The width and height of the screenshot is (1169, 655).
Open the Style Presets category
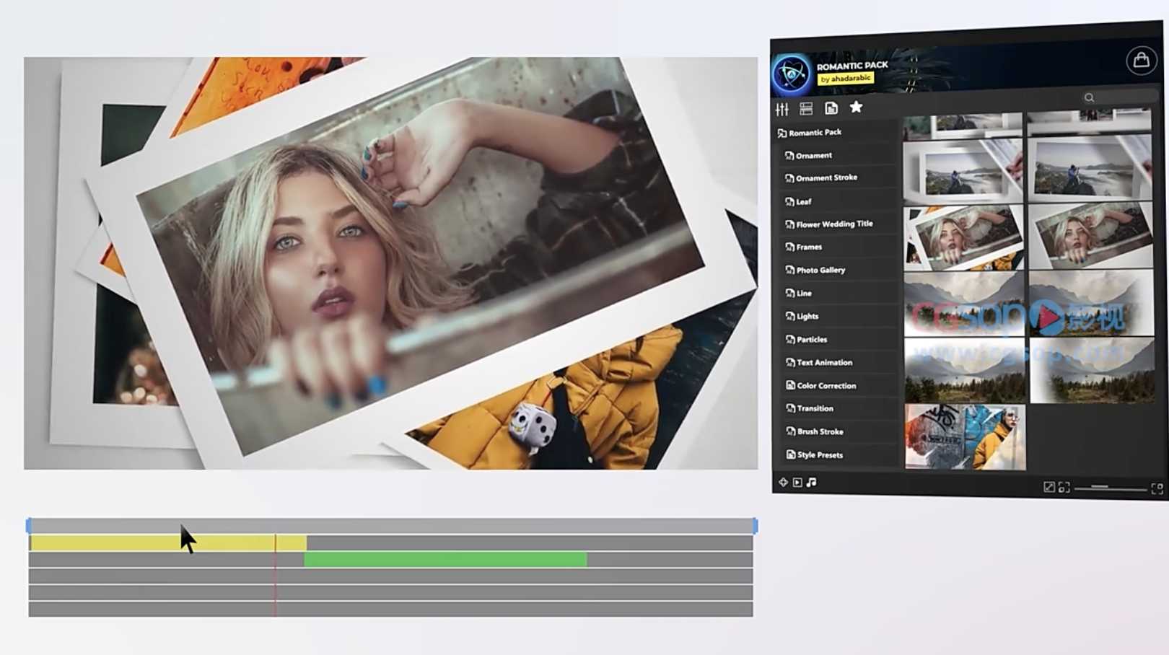pyautogui.click(x=820, y=455)
